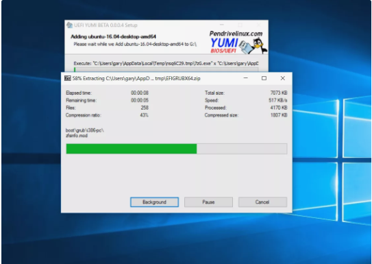Click the YUMI BIOS/UEFI logo
The width and height of the screenshot is (372, 264).
pos(224,45)
